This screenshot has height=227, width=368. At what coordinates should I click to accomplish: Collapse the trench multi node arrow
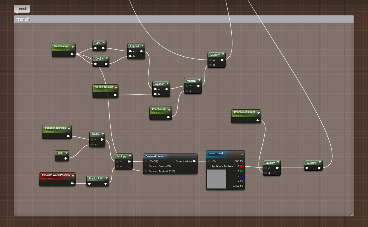coord(169,109)
